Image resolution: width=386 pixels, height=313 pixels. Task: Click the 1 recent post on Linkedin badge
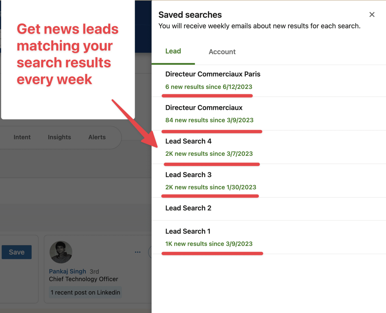click(x=85, y=292)
